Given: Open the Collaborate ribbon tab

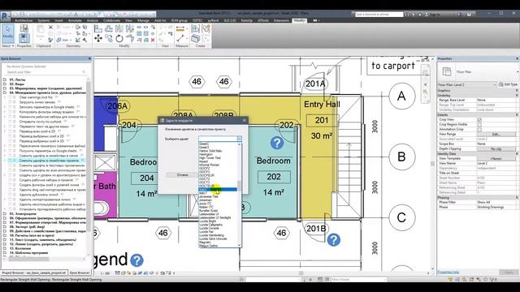Looking at the screenshot, I should [111, 20].
